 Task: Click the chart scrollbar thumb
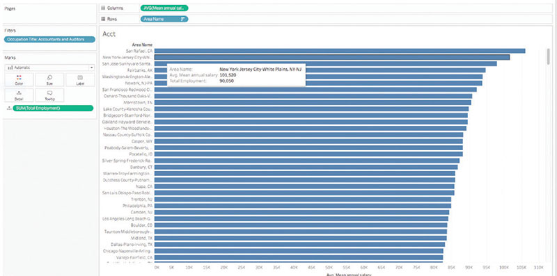548,56
